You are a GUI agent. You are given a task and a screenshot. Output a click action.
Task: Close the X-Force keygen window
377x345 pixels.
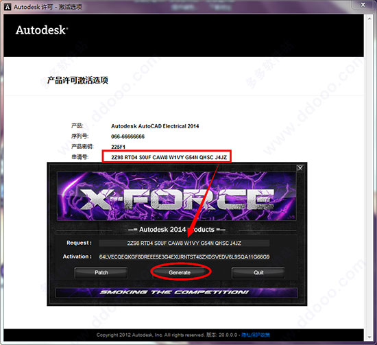[300, 168]
